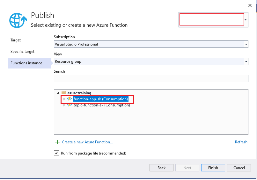Viewport: 257px width, 180px height.
Task: Click the azuretraining folder icon
Action: click(x=63, y=93)
